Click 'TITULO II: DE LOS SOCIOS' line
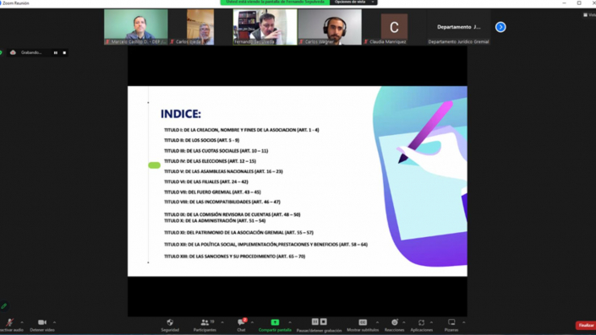 coord(201,140)
